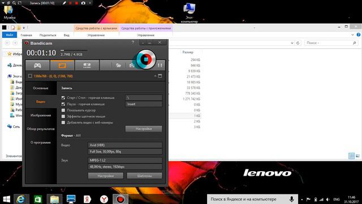Open Файл menu in Explorer window

tap(10, 35)
